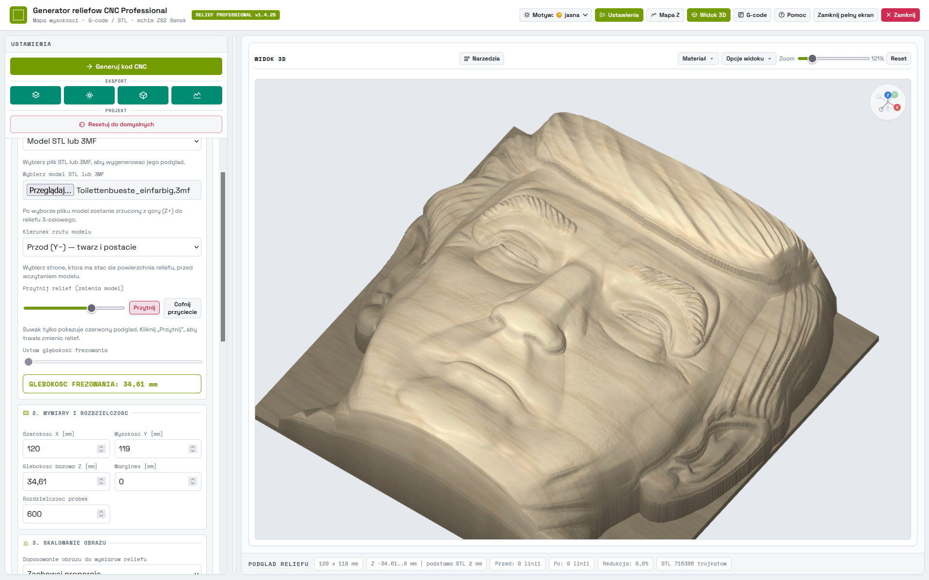Click the STL 716386 trojkatow status
This screenshot has width=929, height=580.
(x=694, y=564)
